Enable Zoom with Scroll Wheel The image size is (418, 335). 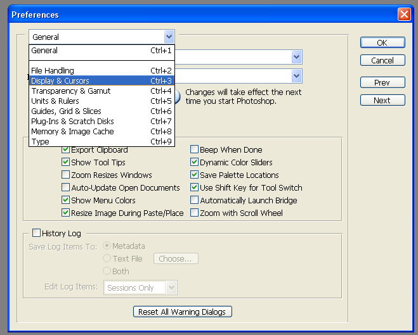point(194,213)
